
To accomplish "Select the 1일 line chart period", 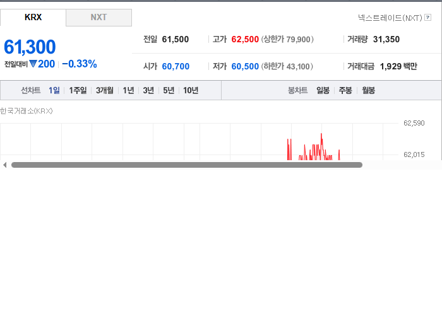I will click(x=54, y=90).
